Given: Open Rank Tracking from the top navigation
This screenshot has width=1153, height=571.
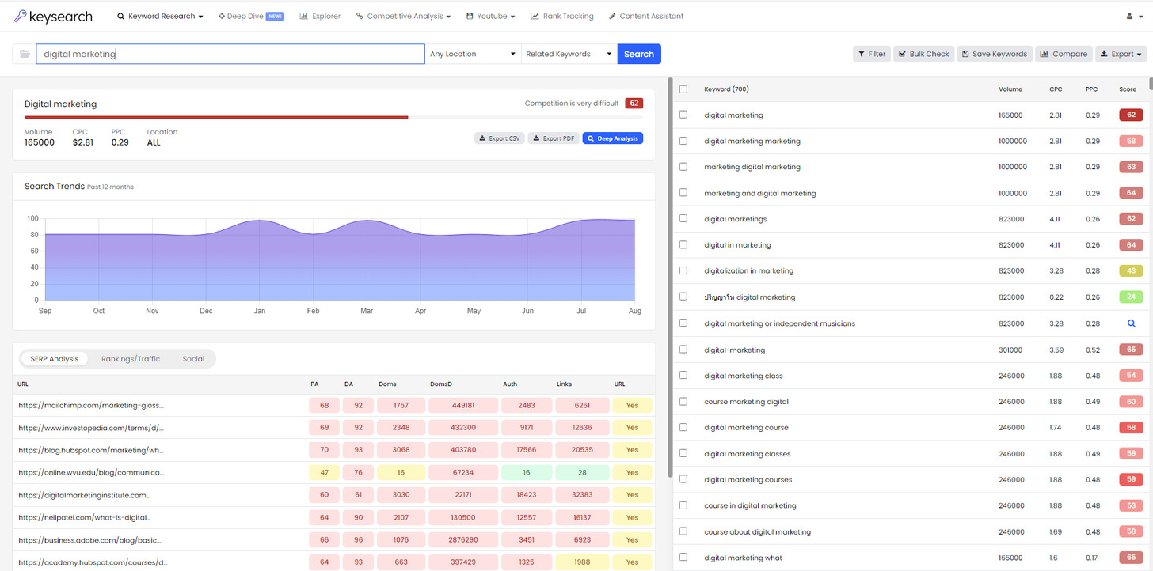Looking at the screenshot, I should coord(561,16).
